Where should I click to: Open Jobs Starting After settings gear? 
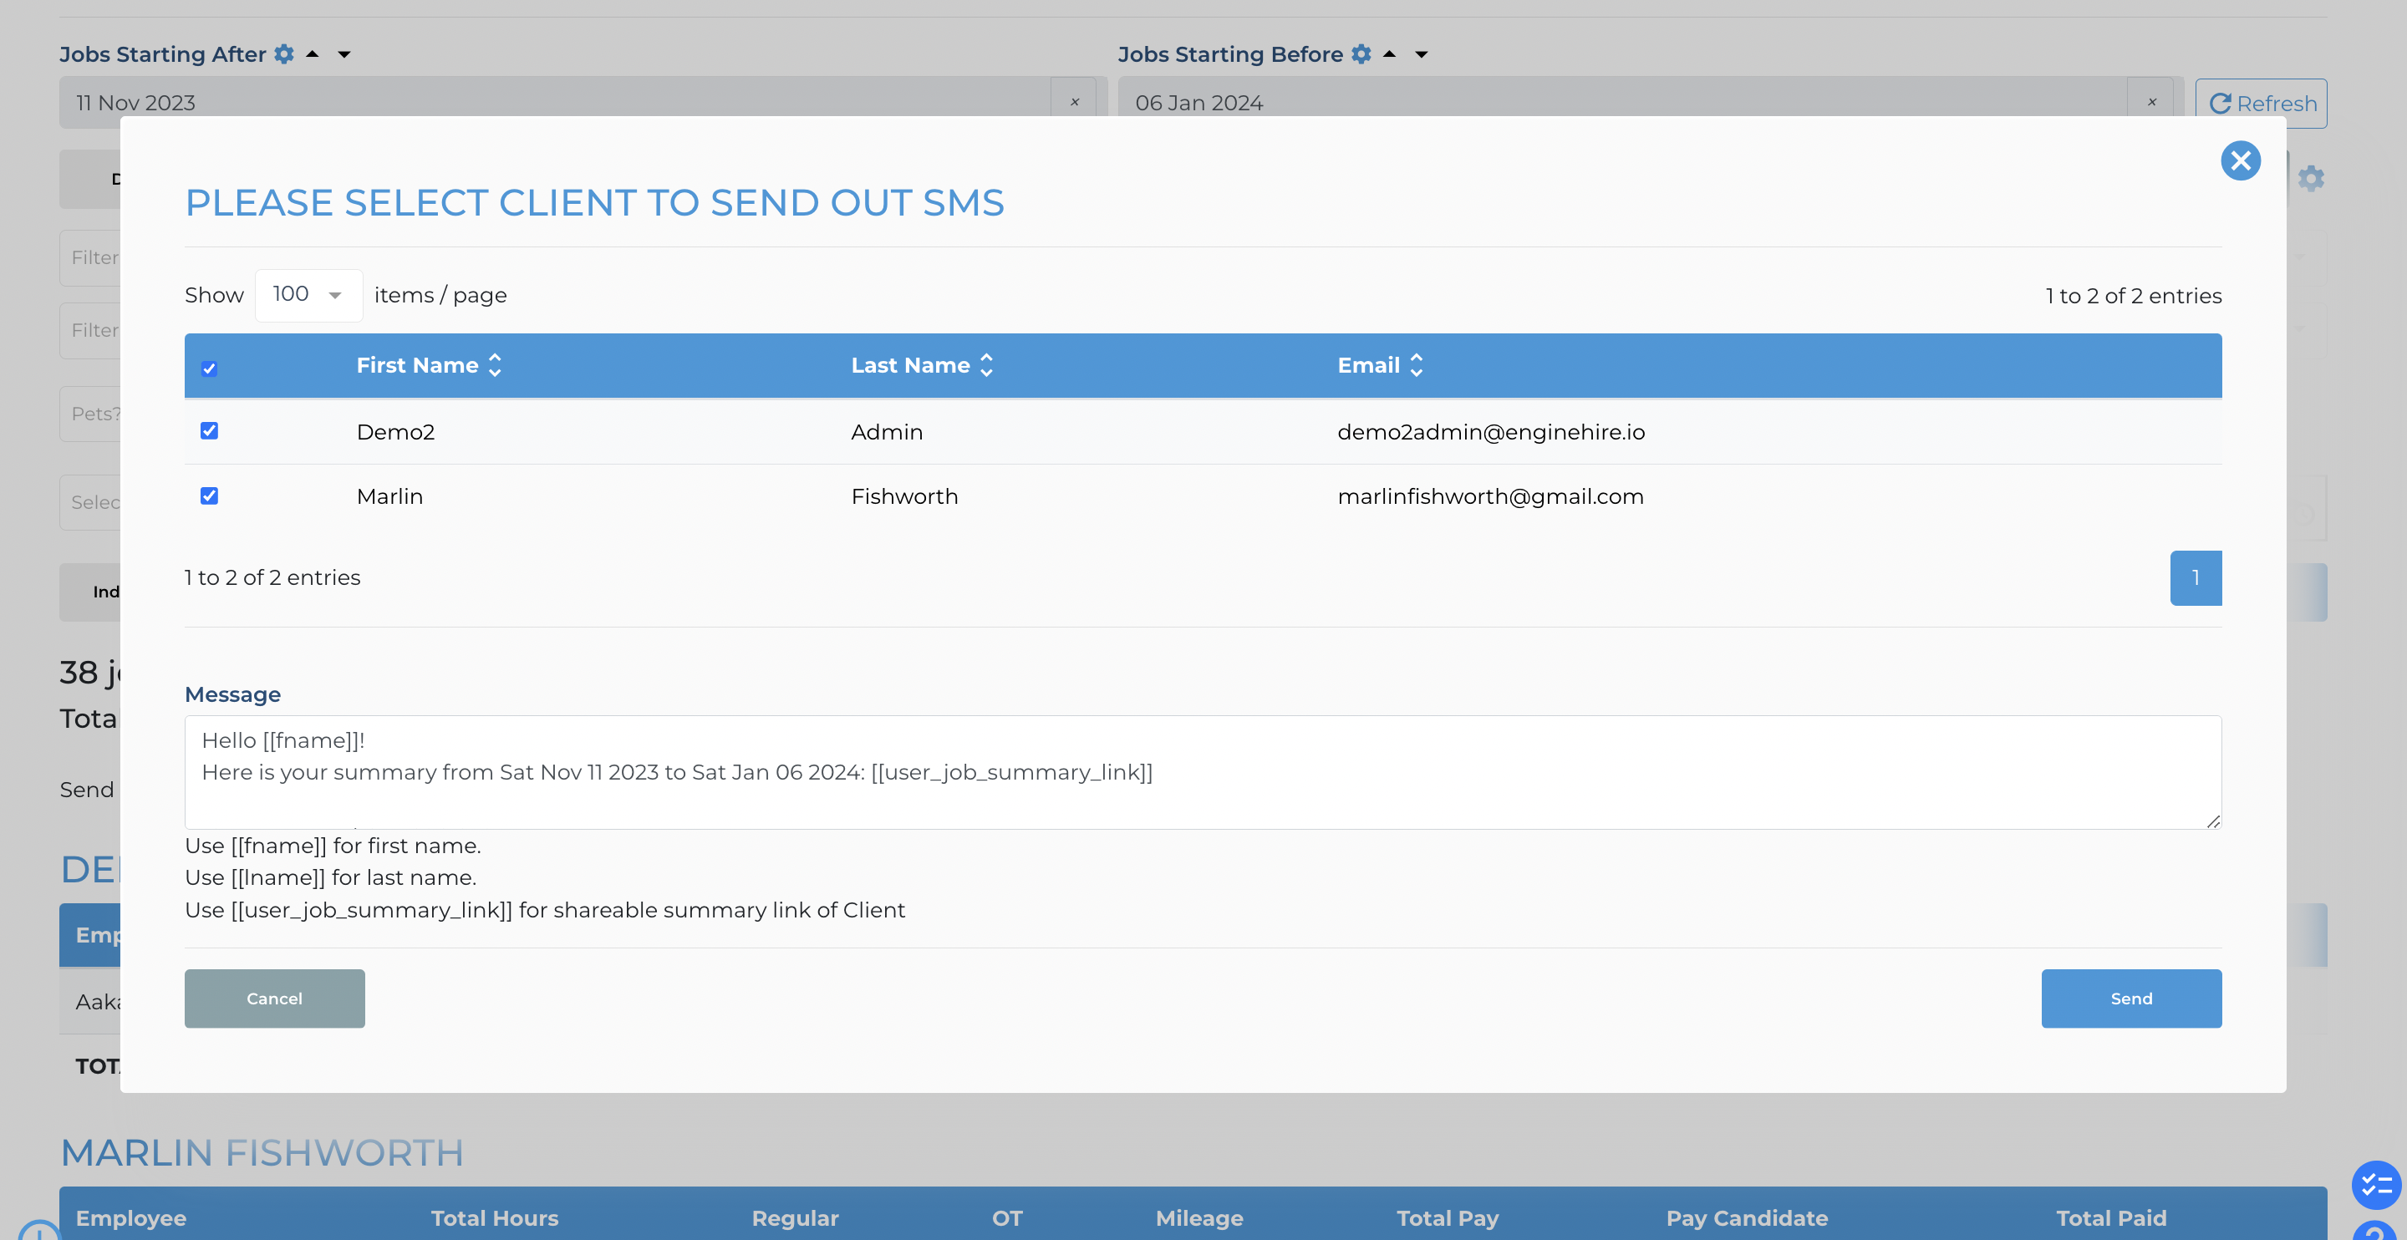pos(284,54)
